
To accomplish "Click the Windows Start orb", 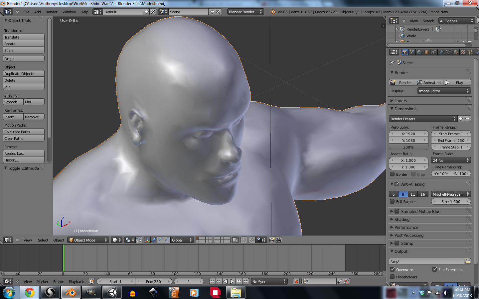I will tap(9, 292).
